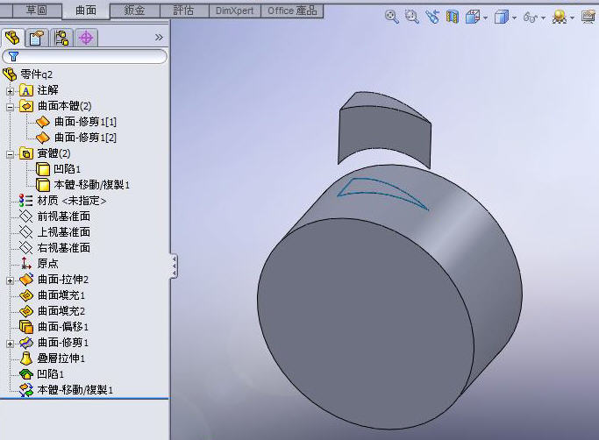Screen dimensions: 599x440
Task: Open the FeatureManager design tree panel icon
Action: pyautogui.click(x=12, y=38)
